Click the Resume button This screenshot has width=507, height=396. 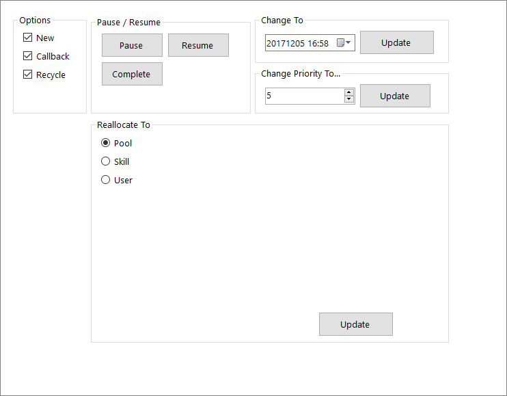(198, 45)
